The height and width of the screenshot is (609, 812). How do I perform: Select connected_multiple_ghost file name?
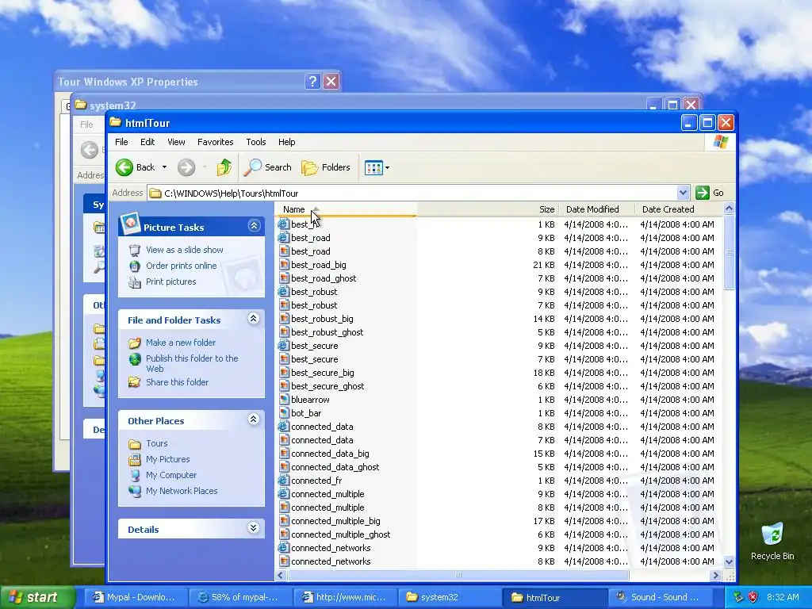coord(341,534)
